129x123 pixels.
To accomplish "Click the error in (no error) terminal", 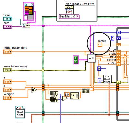I will [7, 70].
